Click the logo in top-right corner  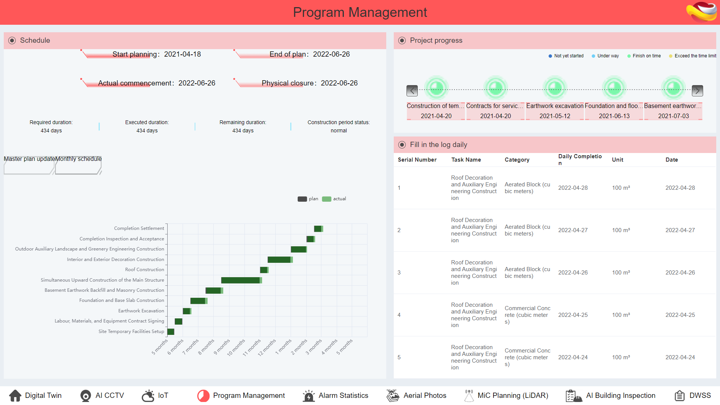coord(701,12)
